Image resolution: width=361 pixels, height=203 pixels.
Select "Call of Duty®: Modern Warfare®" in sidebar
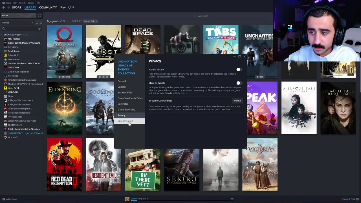pyautogui.click(x=24, y=43)
